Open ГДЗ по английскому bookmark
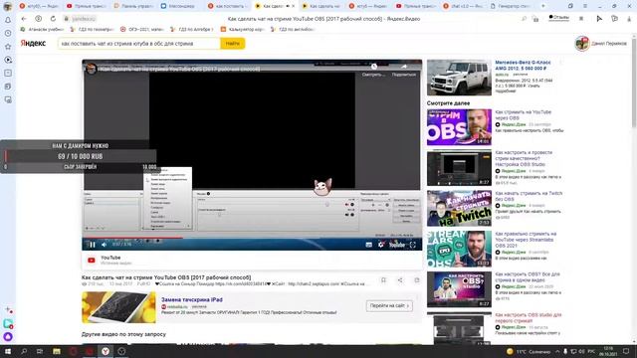This screenshot has width=637, height=358. (293, 29)
